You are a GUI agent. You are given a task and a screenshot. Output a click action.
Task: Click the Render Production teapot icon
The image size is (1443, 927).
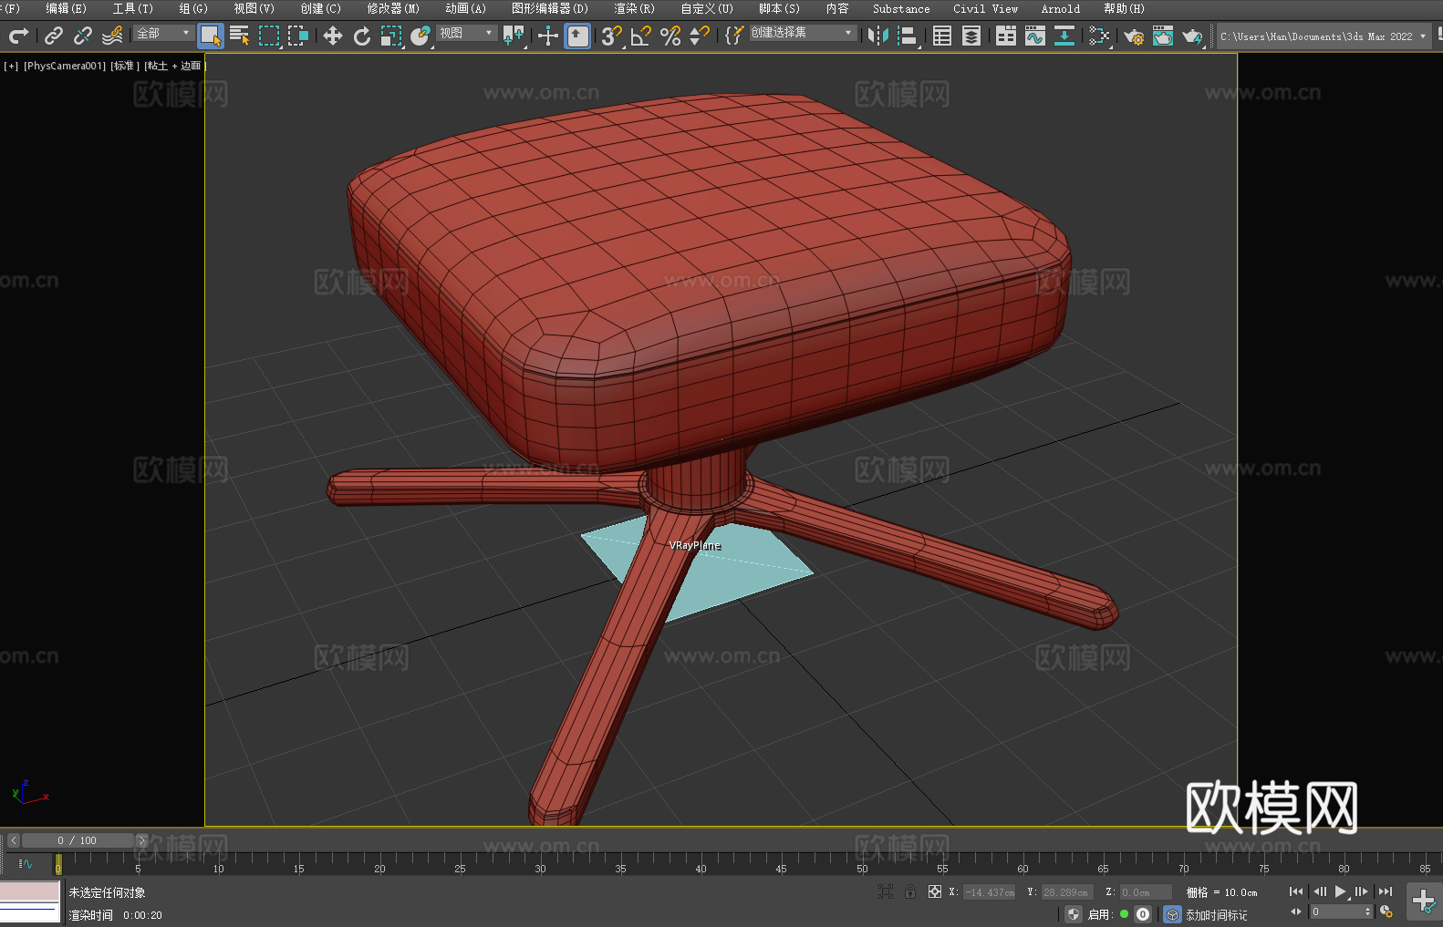pos(1192,36)
